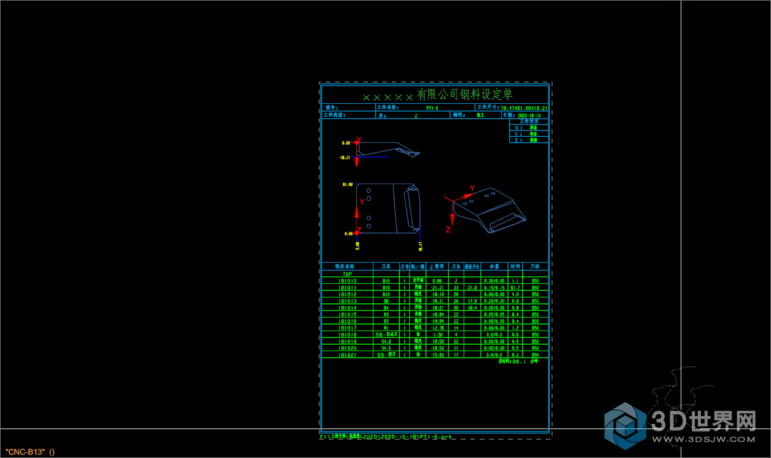Click tool cell R1 in row 181017
The image size is (771, 458).
(386, 328)
